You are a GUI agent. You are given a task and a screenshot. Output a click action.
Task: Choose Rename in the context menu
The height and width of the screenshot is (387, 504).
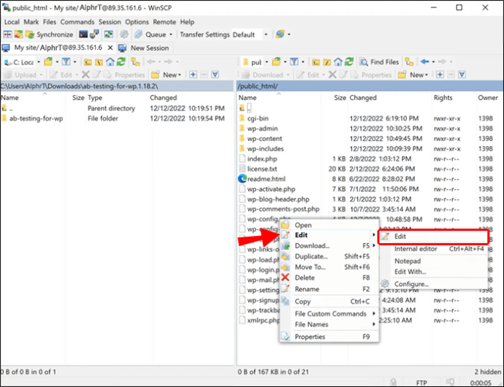pos(329,289)
